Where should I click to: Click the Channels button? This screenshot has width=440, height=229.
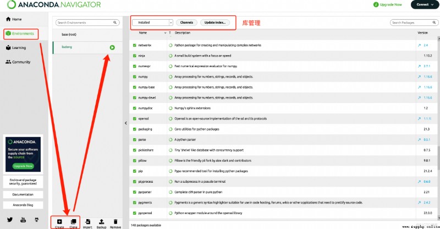186,23
